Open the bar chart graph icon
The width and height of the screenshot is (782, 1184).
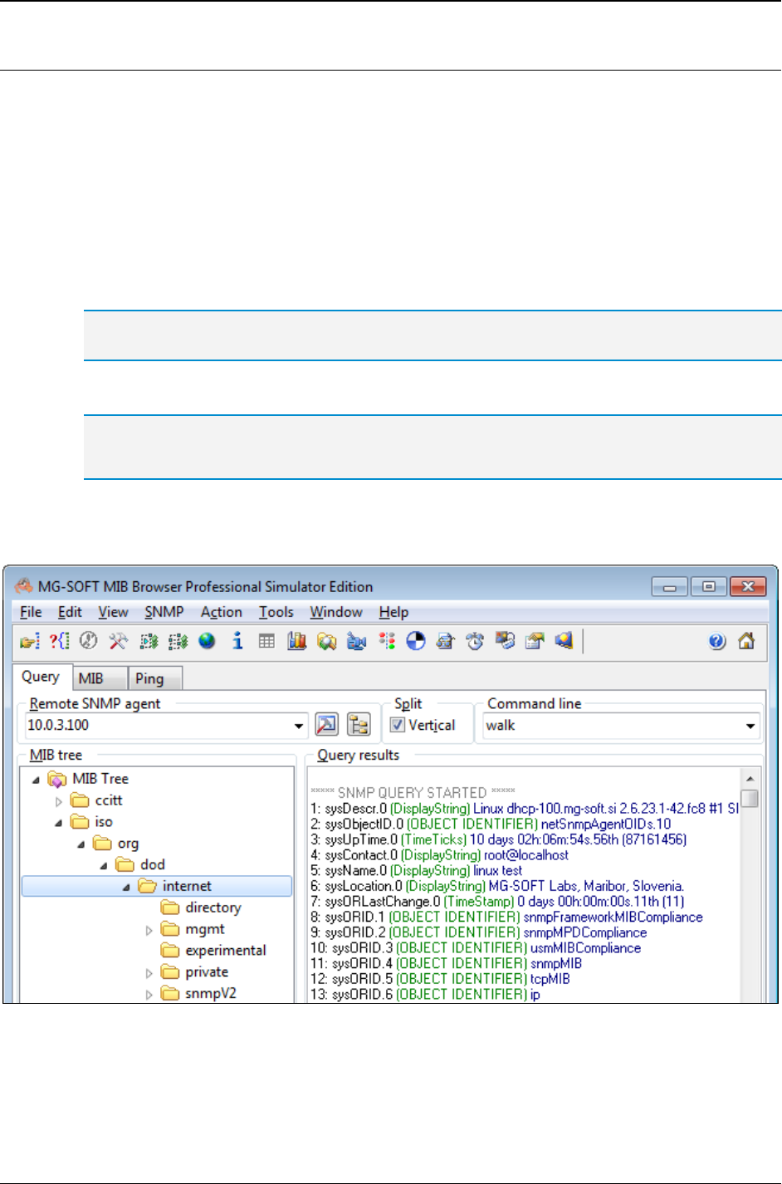point(296,641)
